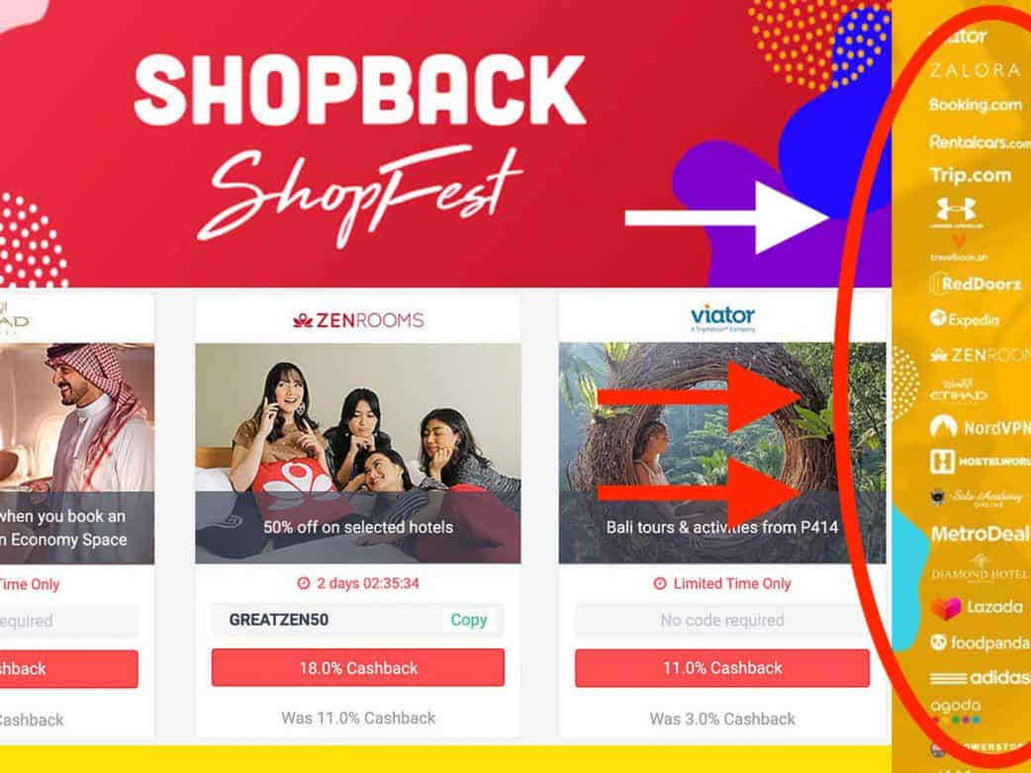The width and height of the screenshot is (1031, 773).
Task: Open the Viator Bali tours image
Action: (722, 453)
